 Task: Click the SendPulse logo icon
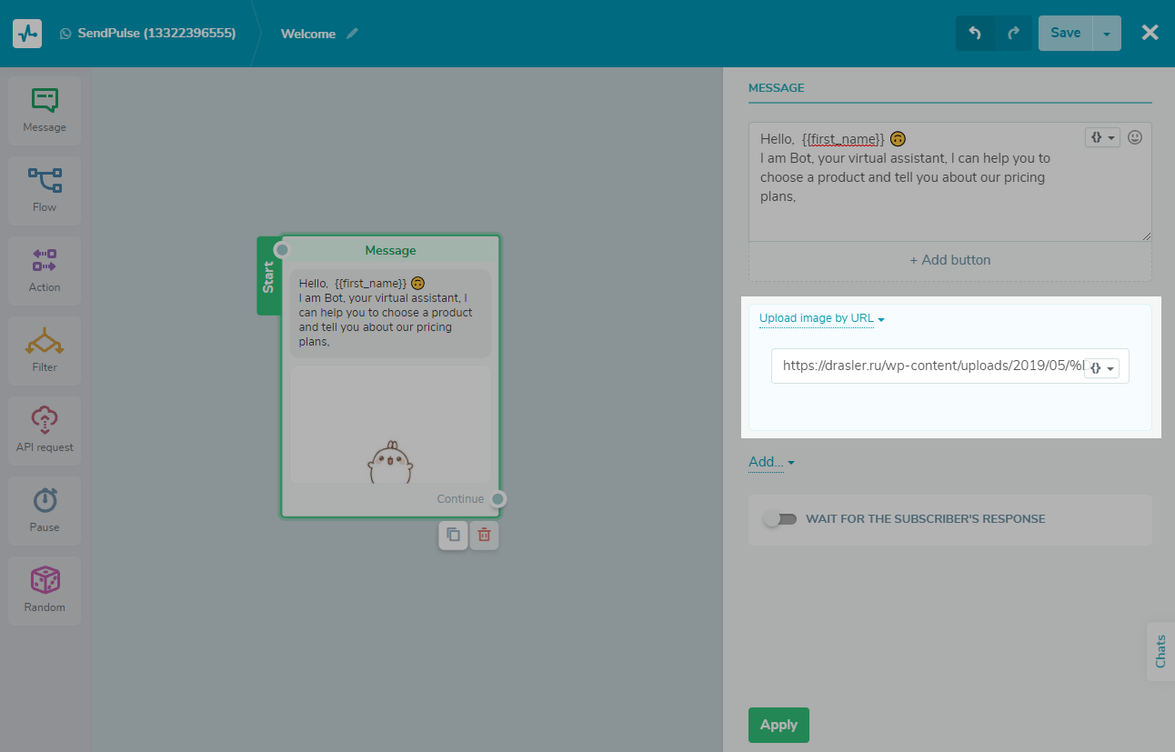click(x=27, y=34)
